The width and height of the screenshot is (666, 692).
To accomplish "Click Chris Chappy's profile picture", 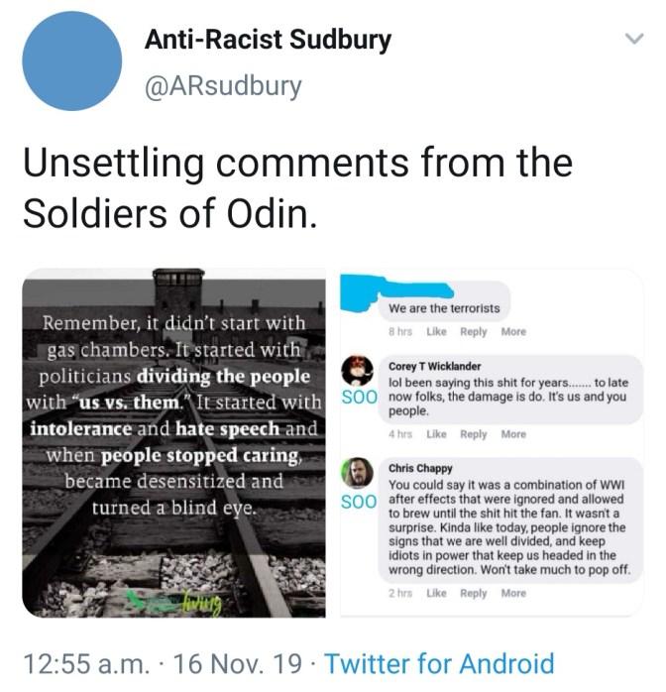I will 357,473.
